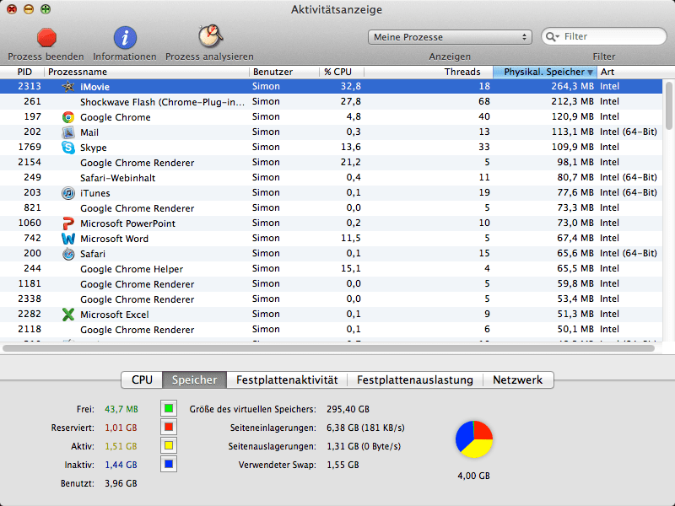Select the Speicher tab

(x=195, y=380)
